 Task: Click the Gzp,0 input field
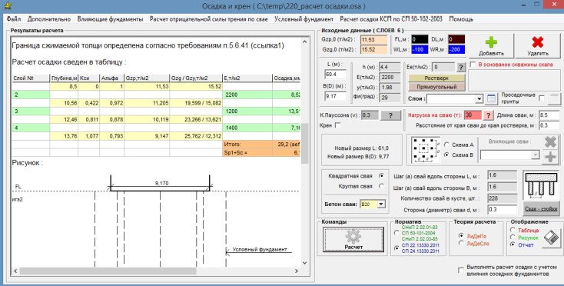[373, 39]
